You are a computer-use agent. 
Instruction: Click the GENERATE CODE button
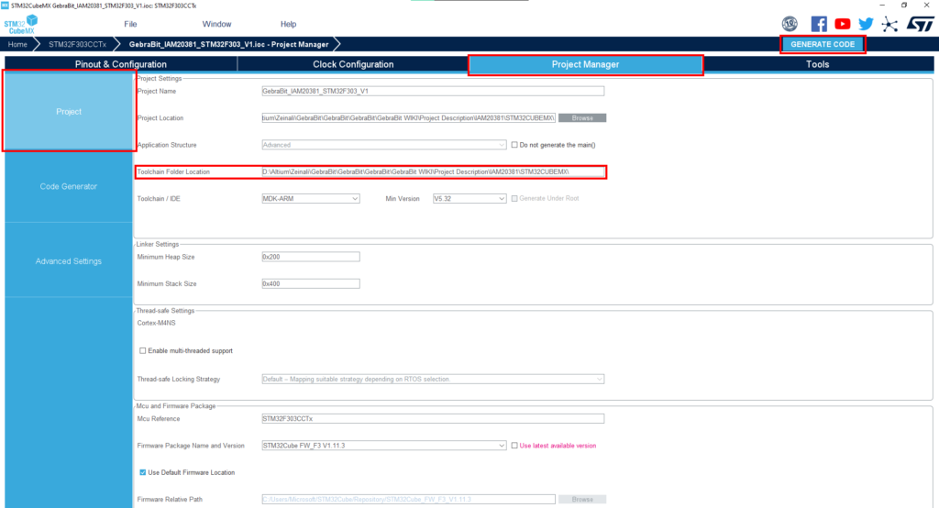pyautogui.click(x=823, y=44)
